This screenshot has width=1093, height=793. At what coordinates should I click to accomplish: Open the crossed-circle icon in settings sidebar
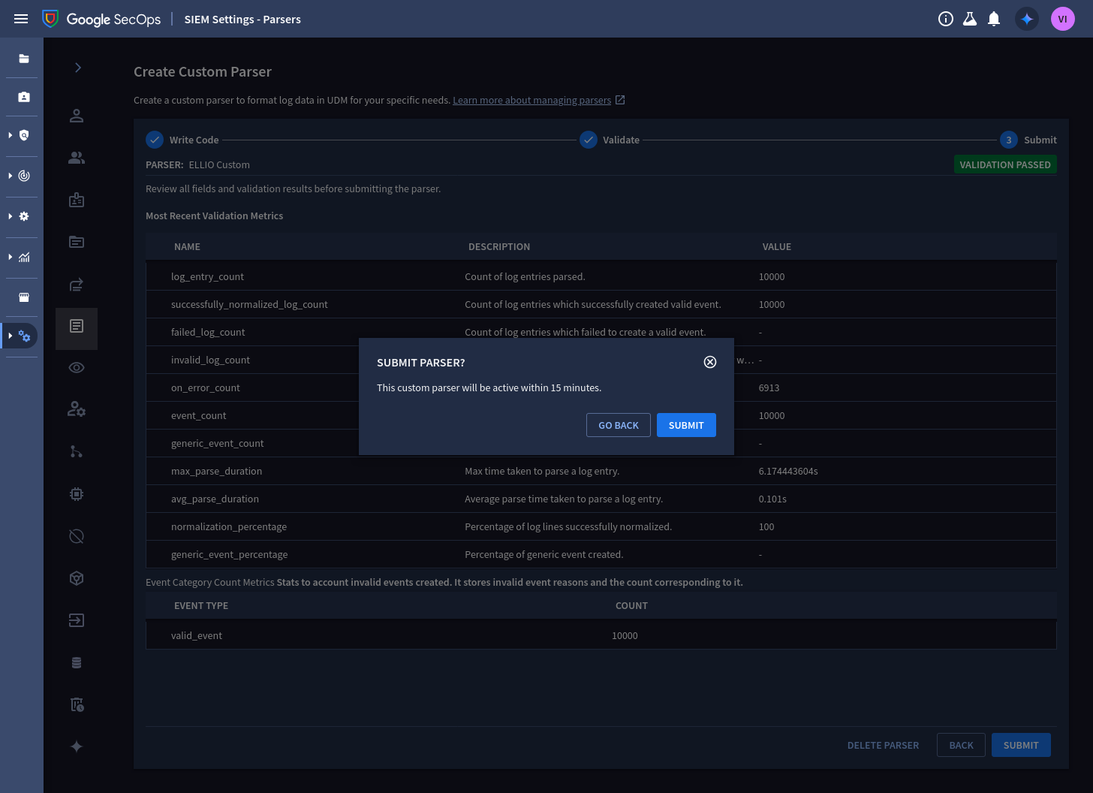(x=77, y=536)
